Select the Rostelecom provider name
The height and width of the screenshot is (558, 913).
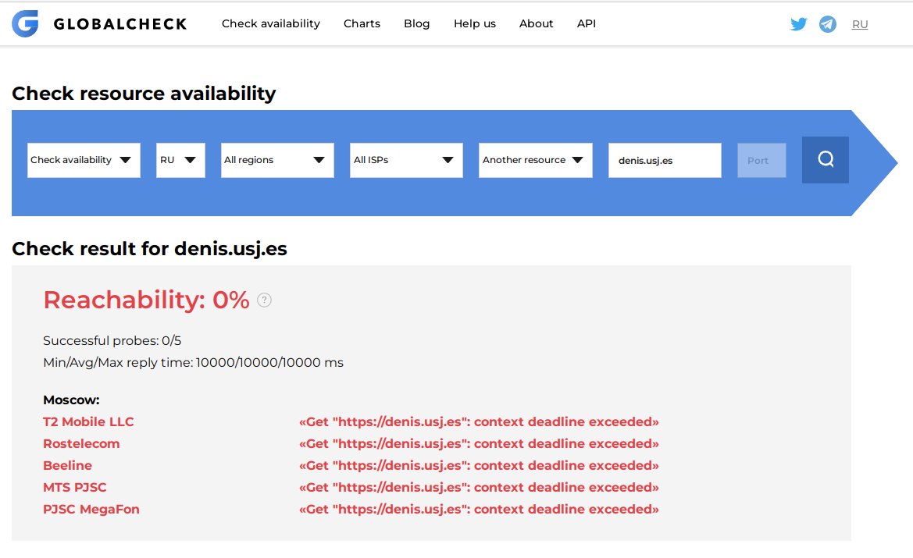[81, 444]
